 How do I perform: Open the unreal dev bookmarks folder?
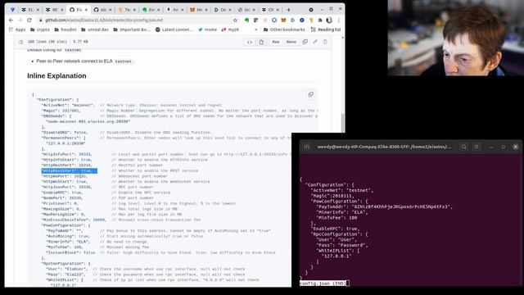coord(95,29)
